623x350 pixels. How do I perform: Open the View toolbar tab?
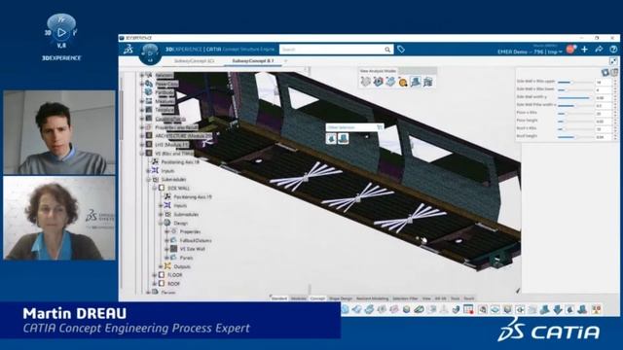point(426,298)
